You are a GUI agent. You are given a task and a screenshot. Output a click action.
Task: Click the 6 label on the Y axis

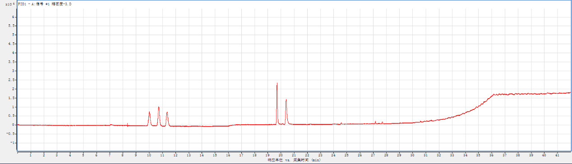point(14,17)
